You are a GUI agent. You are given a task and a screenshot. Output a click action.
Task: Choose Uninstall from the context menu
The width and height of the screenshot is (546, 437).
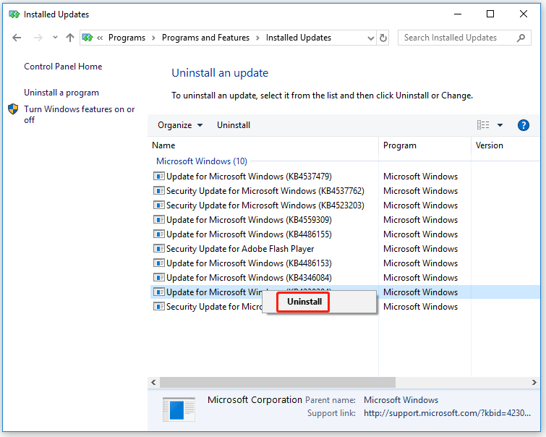[304, 302]
